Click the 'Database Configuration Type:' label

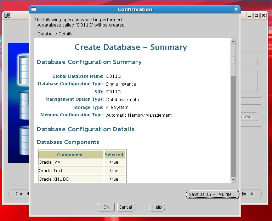(71, 84)
